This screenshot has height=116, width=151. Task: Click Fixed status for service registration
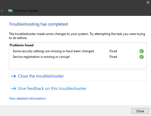coord(113,57)
